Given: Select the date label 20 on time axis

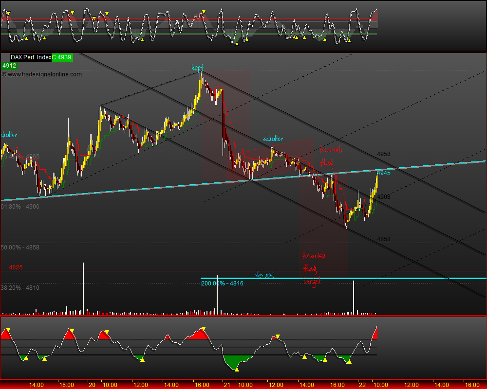Looking at the screenshot, I should (92, 385).
